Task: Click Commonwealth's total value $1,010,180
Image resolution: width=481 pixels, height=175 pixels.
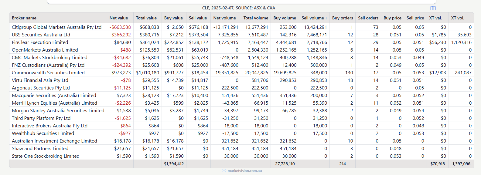Action: click(148, 73)
